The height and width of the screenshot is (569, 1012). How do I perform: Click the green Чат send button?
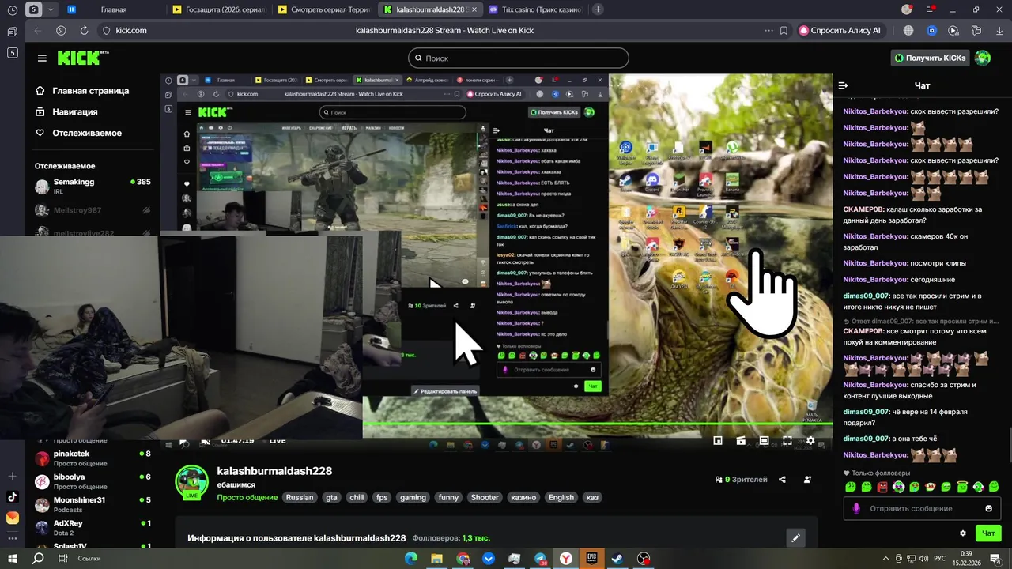pyautogui.click(x=988, y=533)
